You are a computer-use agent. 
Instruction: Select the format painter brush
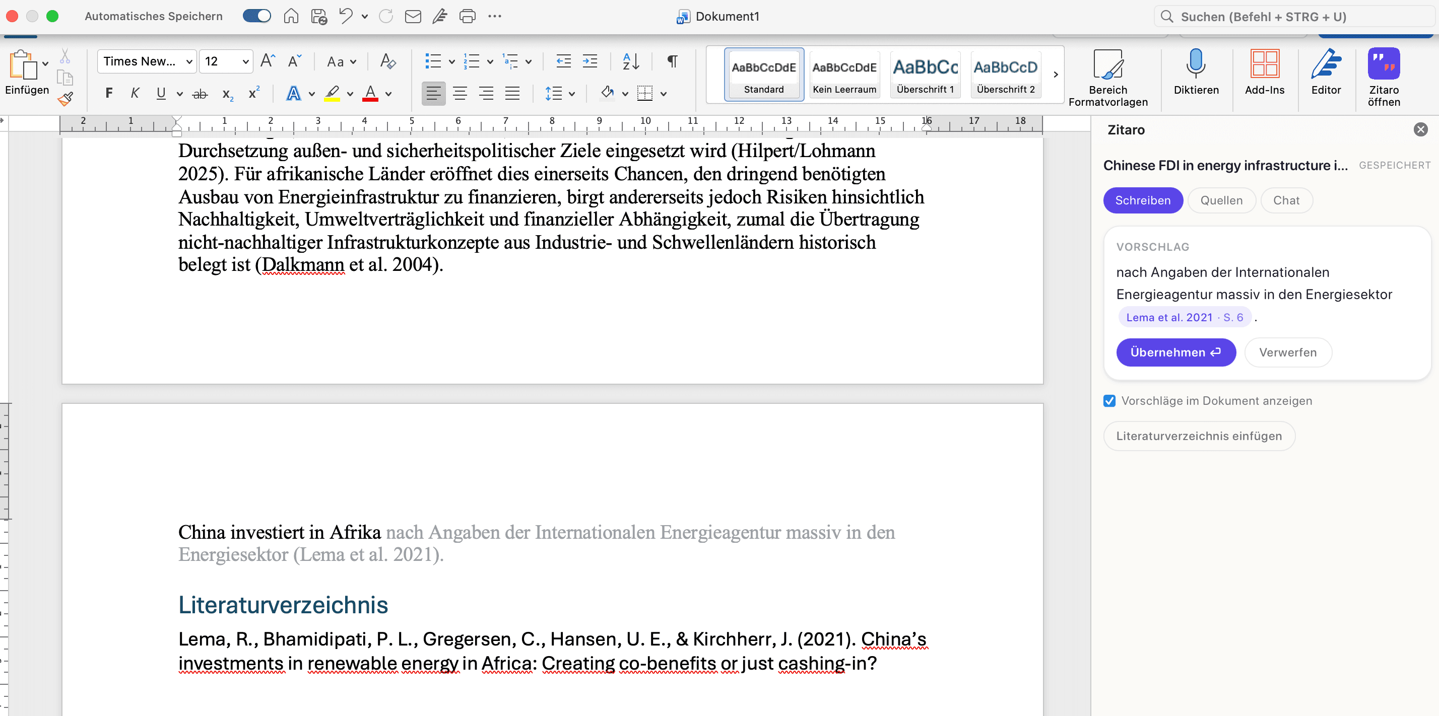[x=65, y=99]
